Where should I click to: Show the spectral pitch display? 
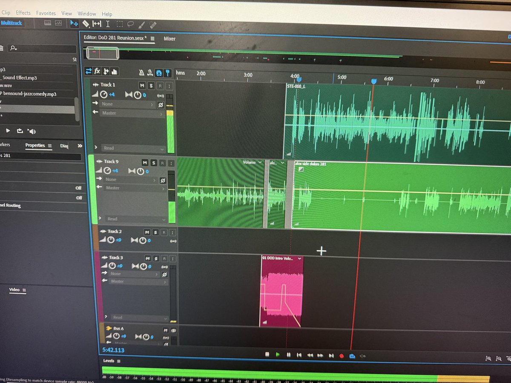(x=58, y=23)
